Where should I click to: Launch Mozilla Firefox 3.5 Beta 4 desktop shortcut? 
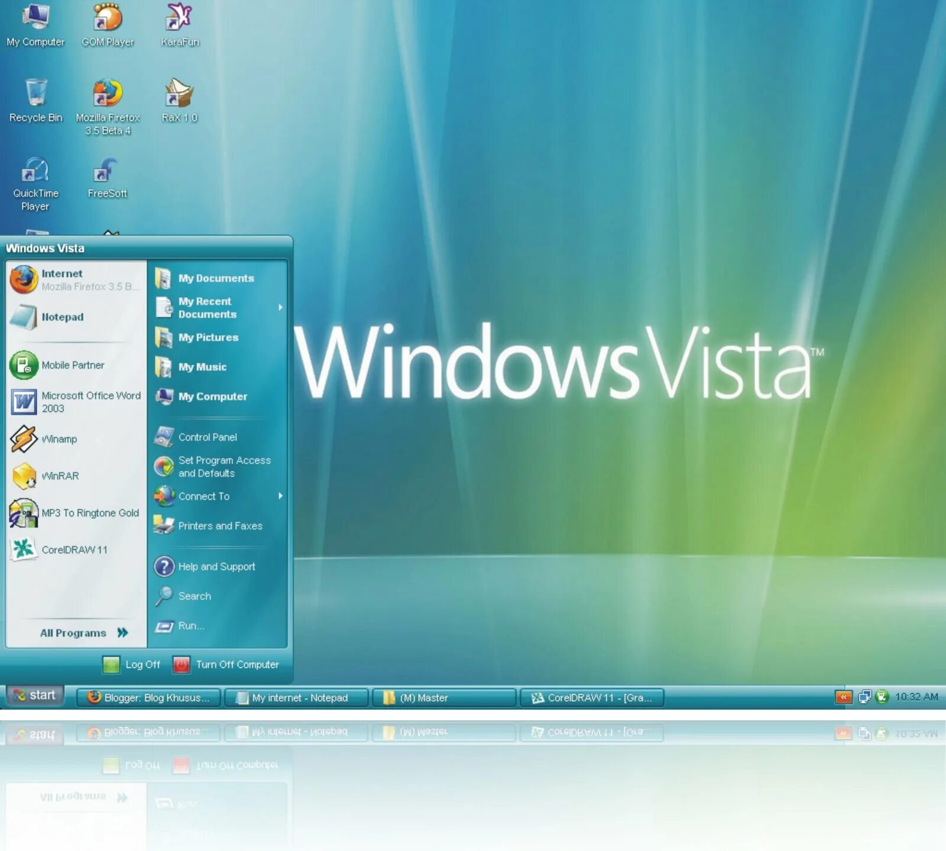coord(108,107)
